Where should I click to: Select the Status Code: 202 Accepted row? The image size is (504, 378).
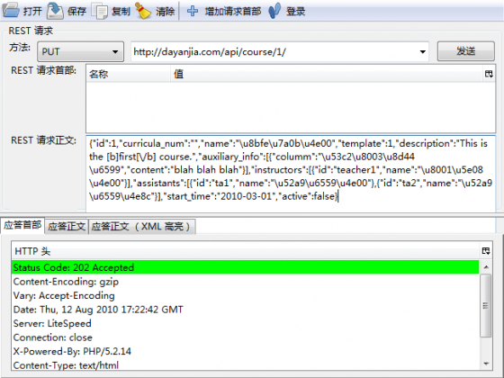[x=245, y=267]
